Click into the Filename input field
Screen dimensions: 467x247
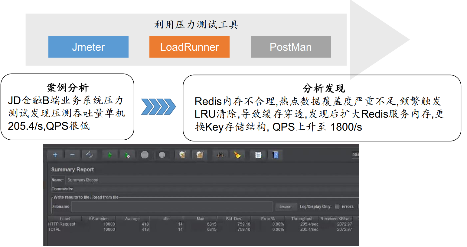pos(172,207)
